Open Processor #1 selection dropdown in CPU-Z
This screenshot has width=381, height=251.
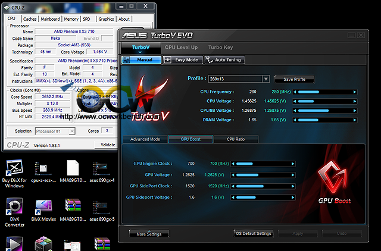pos(71,131)
